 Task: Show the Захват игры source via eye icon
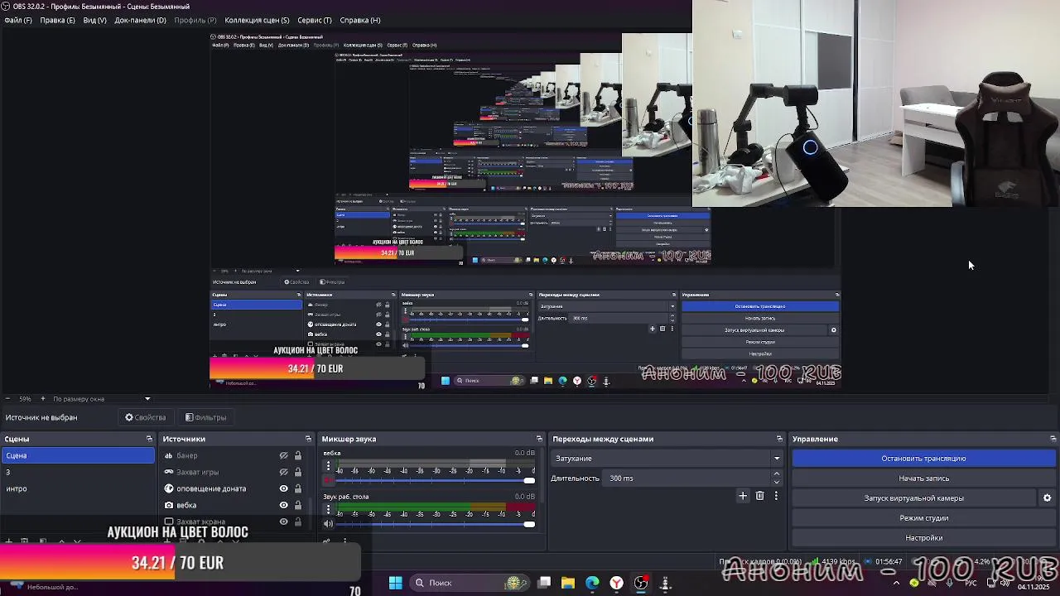click(x=283, y=472)
